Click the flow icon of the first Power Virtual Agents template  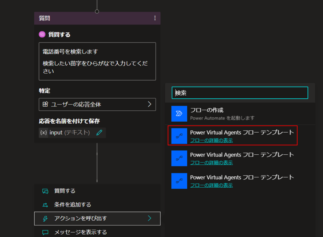pos(179,136)
